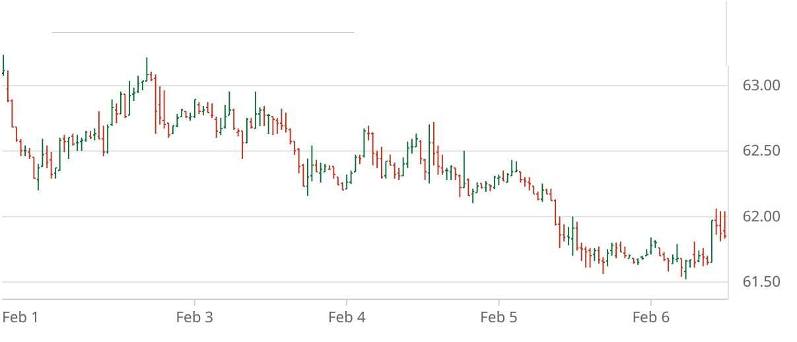Click the thin gray line above the chart
Viewport: 797px width, 342px height.
click(x=203, y=32)
